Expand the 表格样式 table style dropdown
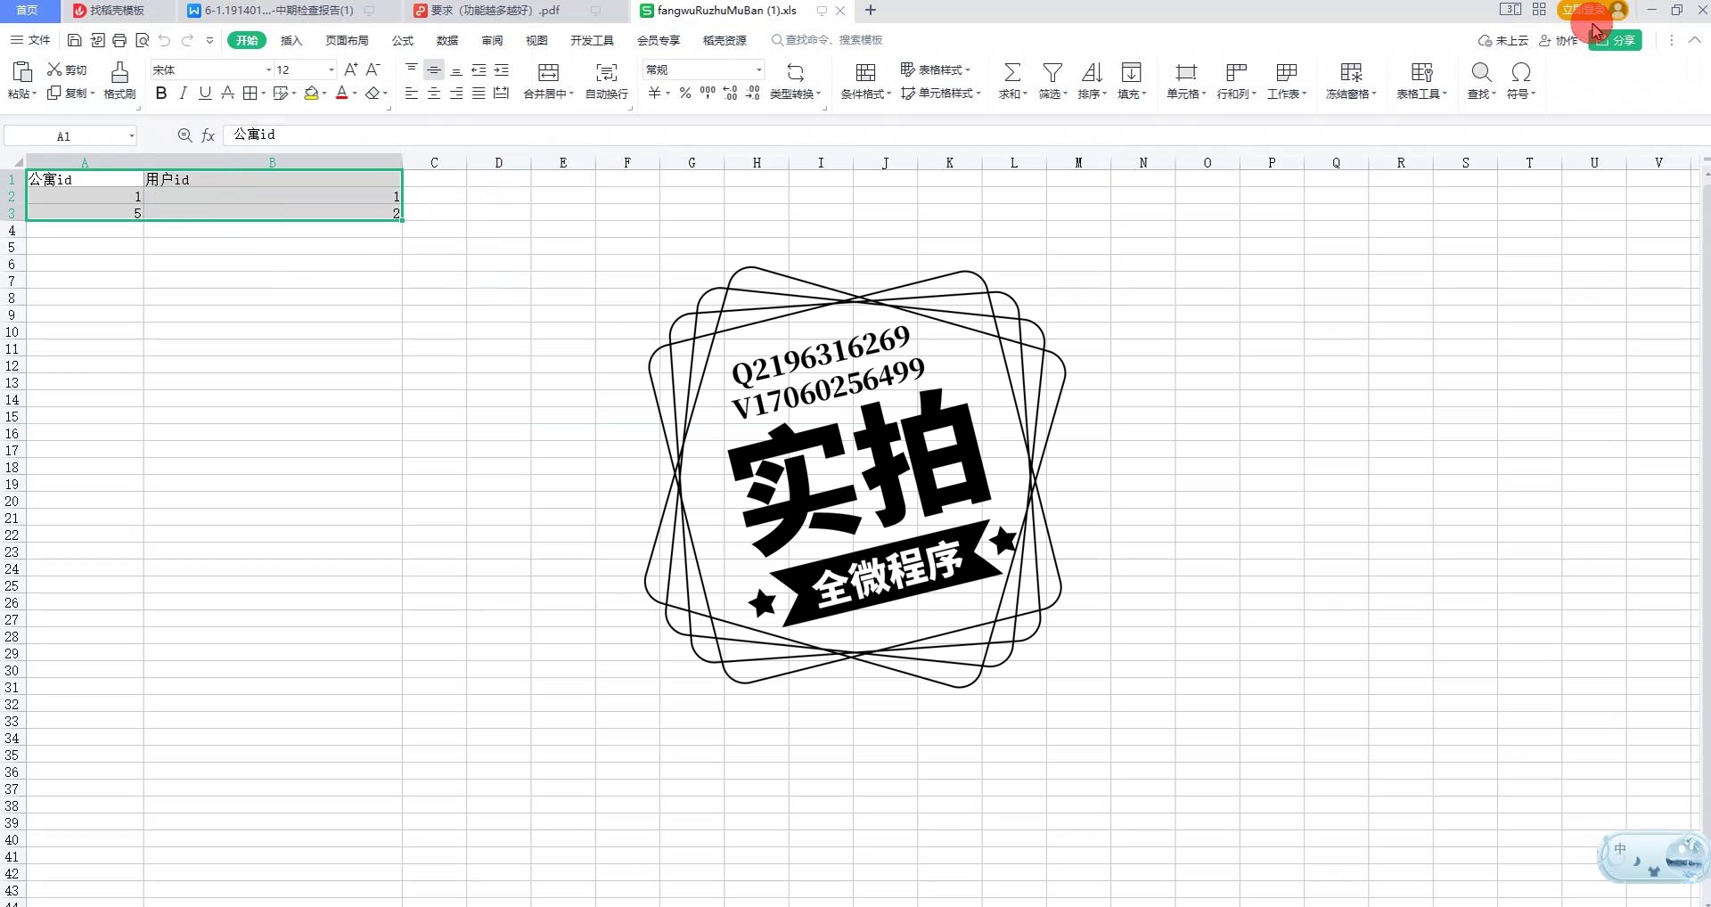Viewport: 1711px width, 907px height. (936, 69)
